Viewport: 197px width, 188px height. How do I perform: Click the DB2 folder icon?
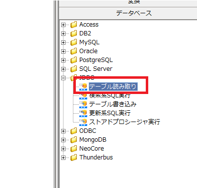73,33
